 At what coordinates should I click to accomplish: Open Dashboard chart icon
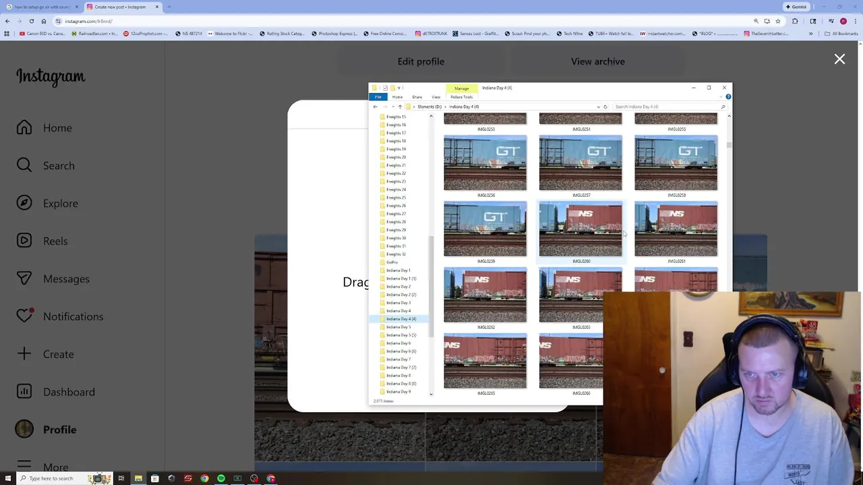click(x=24, y=391)
